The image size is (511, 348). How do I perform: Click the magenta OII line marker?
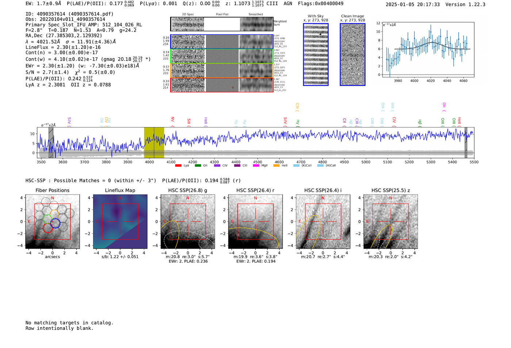pos(444,107)
